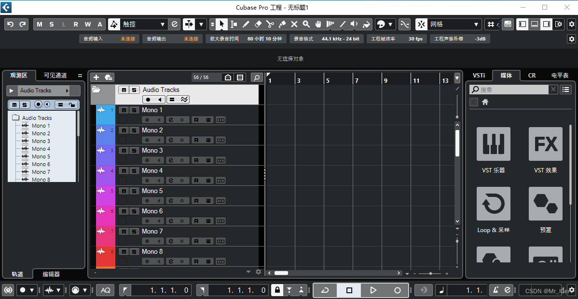The height and width of the screenshot is (299, 578).
Task: Click the Redo arrow icon
Action: click(23, 24)
